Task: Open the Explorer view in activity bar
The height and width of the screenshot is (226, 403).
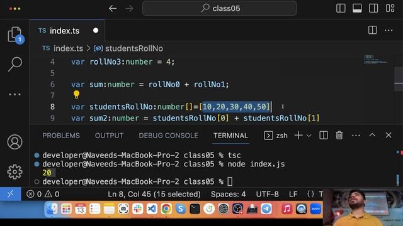Action: 14,35
